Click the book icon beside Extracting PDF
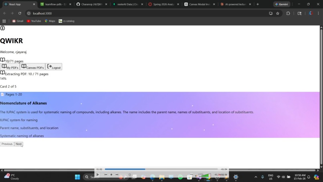This screenshot has height=182, width=323. click(2, 73)
